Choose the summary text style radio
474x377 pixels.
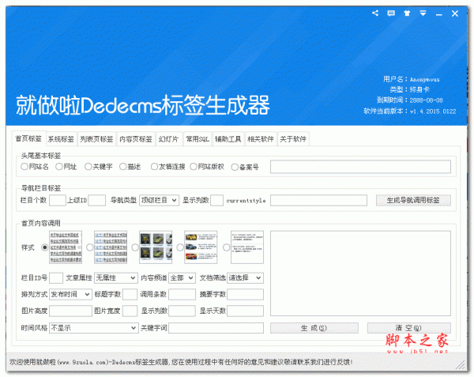(226, 247)
